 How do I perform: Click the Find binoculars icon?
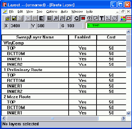(34, 18)
